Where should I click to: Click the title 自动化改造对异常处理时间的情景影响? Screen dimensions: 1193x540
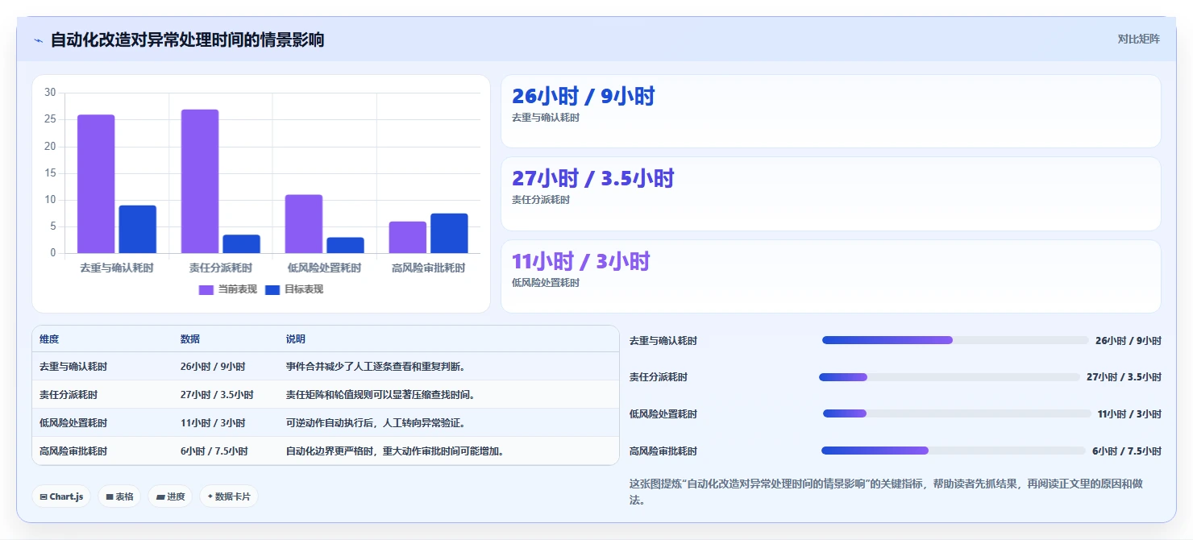tap(188, 39)
